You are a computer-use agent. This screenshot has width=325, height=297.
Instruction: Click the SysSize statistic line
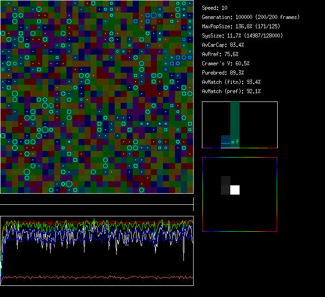coord(242,36)
